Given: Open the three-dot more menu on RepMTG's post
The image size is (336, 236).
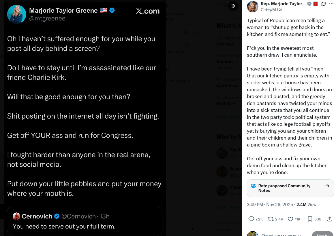Looking at the screenshot, I should [331, 4].
